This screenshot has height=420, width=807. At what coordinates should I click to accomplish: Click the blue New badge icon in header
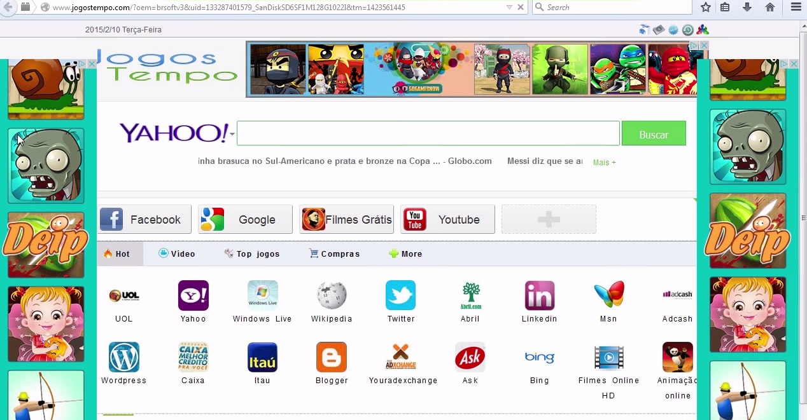click(673, 30)
